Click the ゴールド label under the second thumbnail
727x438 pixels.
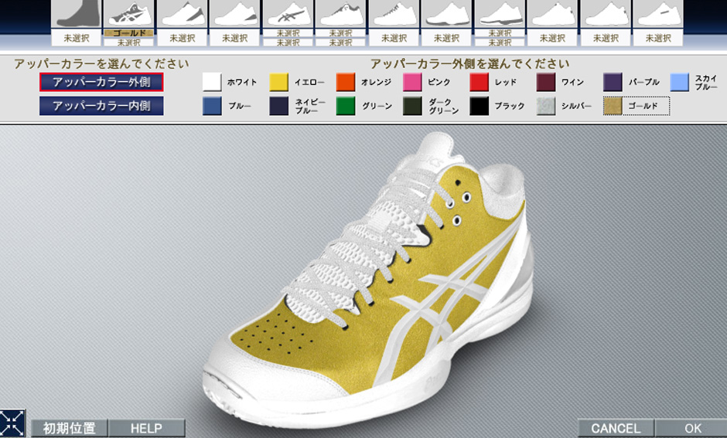pyautogui.click(x=129, y=33)
